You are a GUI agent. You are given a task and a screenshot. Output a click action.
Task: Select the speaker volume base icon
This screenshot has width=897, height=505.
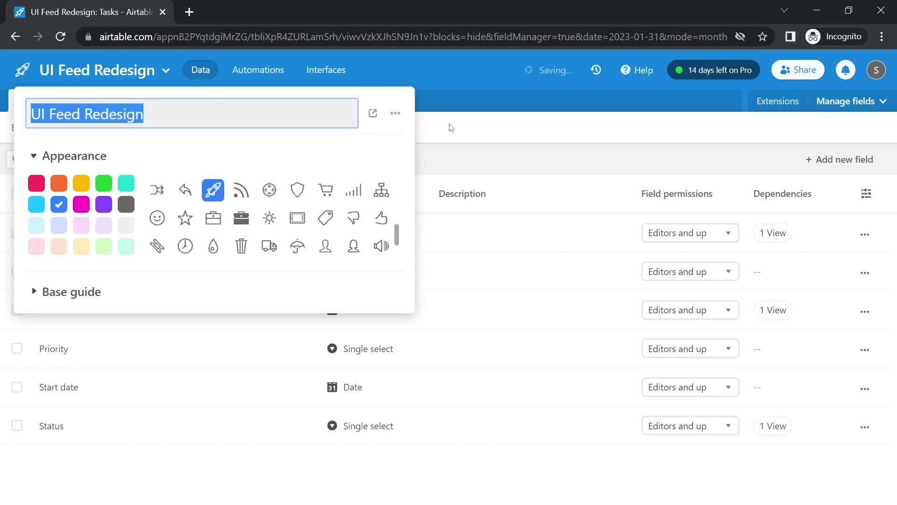click(381, 246)
